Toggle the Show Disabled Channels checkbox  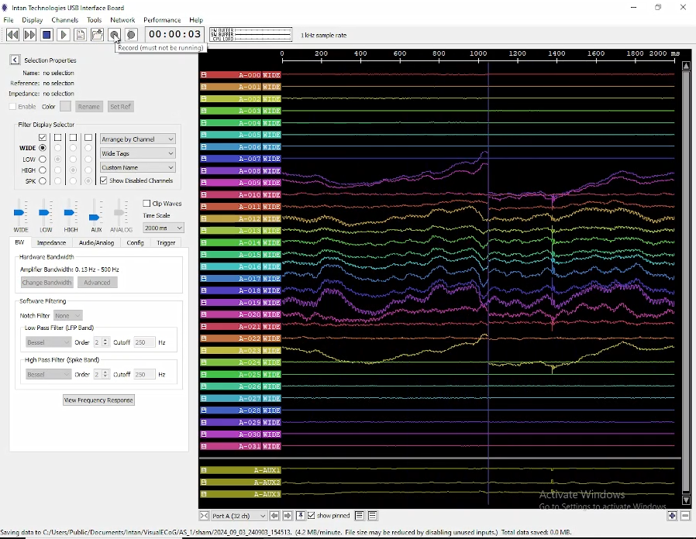pyautogui.click(x=104, y=180)
